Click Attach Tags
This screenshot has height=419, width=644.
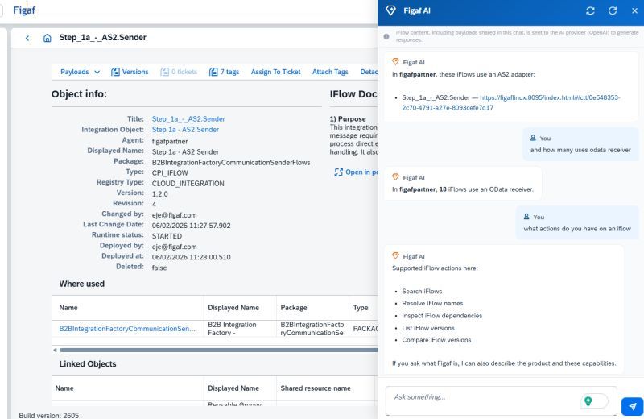click(330, 72)
